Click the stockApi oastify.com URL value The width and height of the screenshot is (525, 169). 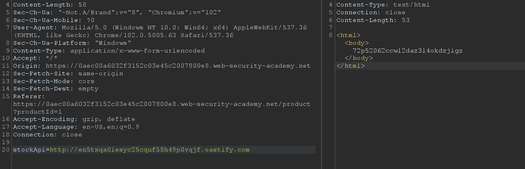click(x=149, y=150)
